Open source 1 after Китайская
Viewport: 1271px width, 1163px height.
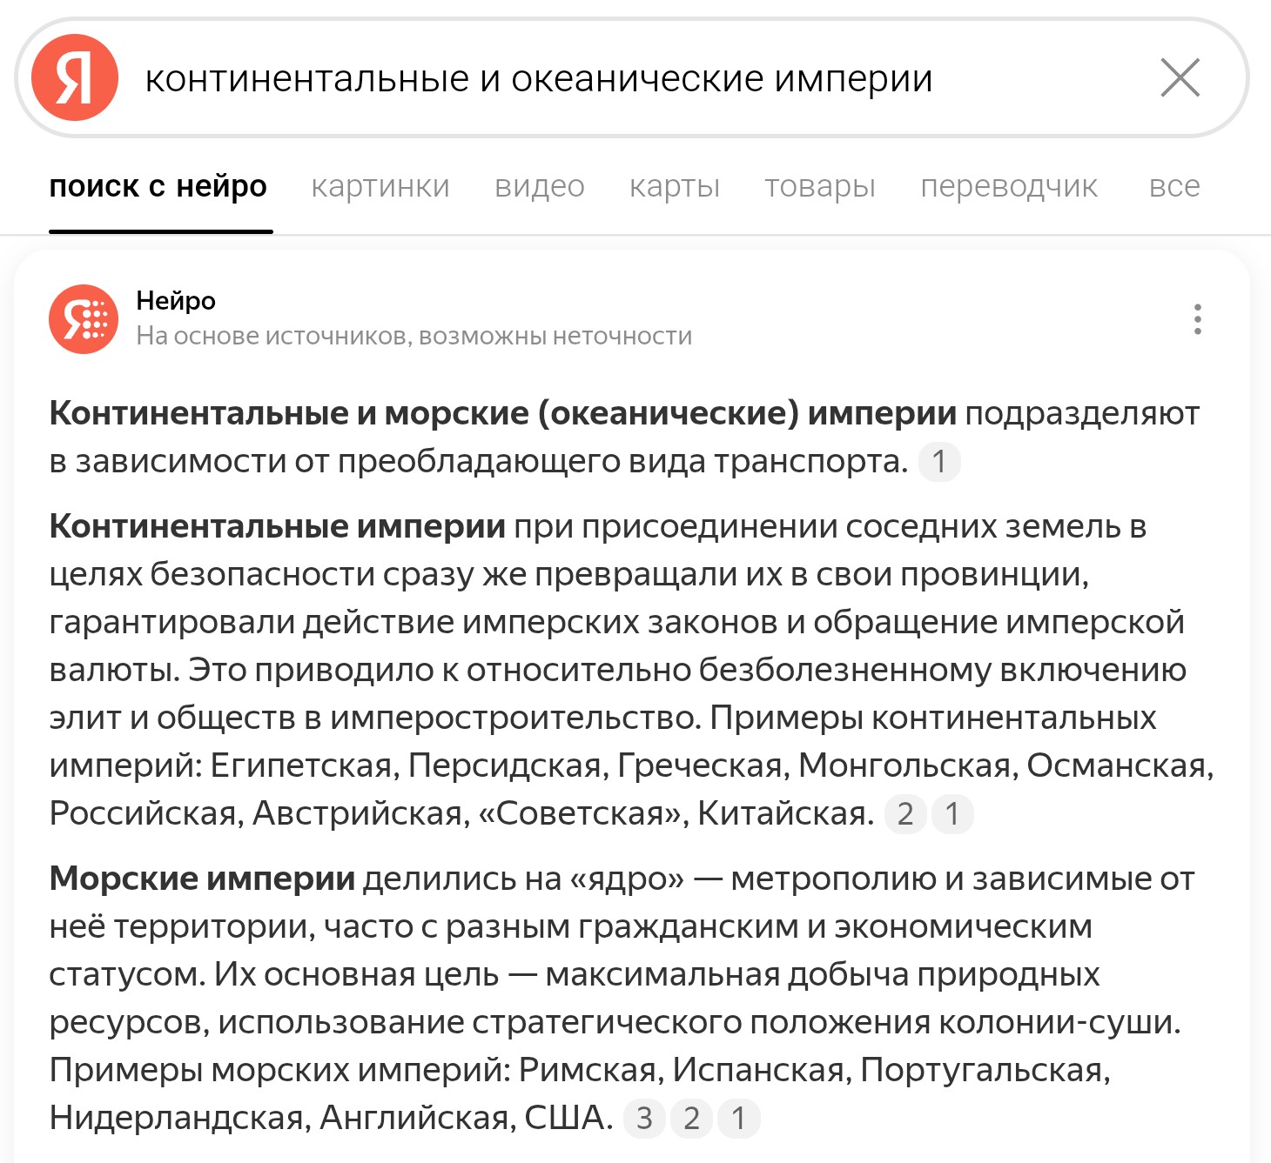[952, 814]
